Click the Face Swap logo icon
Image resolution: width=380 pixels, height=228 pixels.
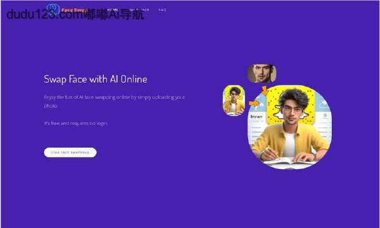(x=53, y=9)
